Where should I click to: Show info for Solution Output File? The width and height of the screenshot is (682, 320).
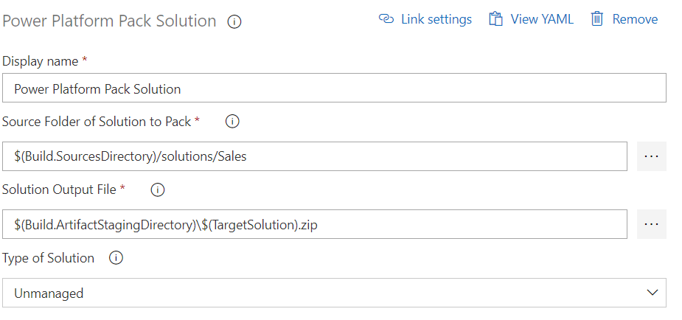(158, 189)
